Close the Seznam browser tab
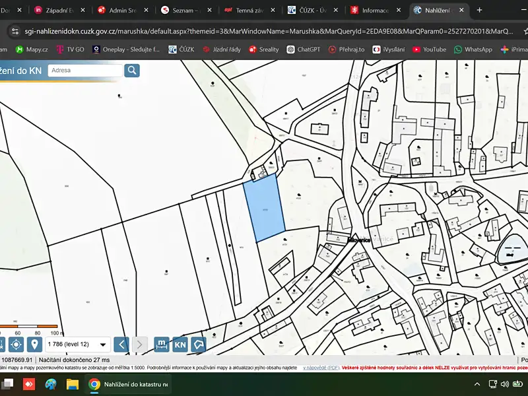Image resolution: width=528 pixels, height=396 pixels. click(209, 10)
